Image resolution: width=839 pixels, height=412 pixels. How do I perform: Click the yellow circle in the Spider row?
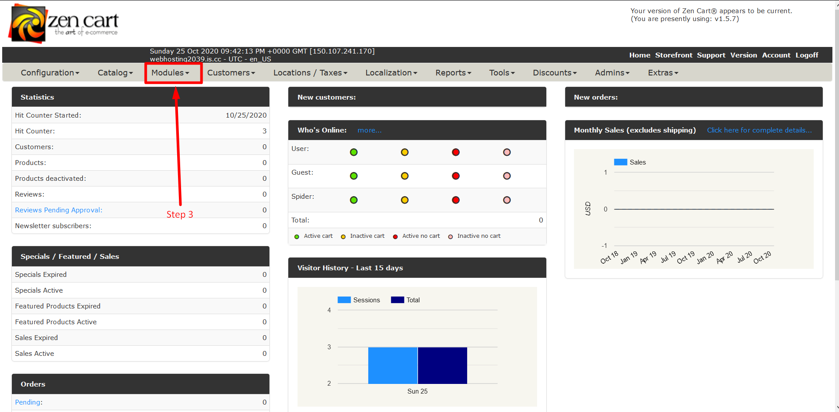(x=405, y=200)
